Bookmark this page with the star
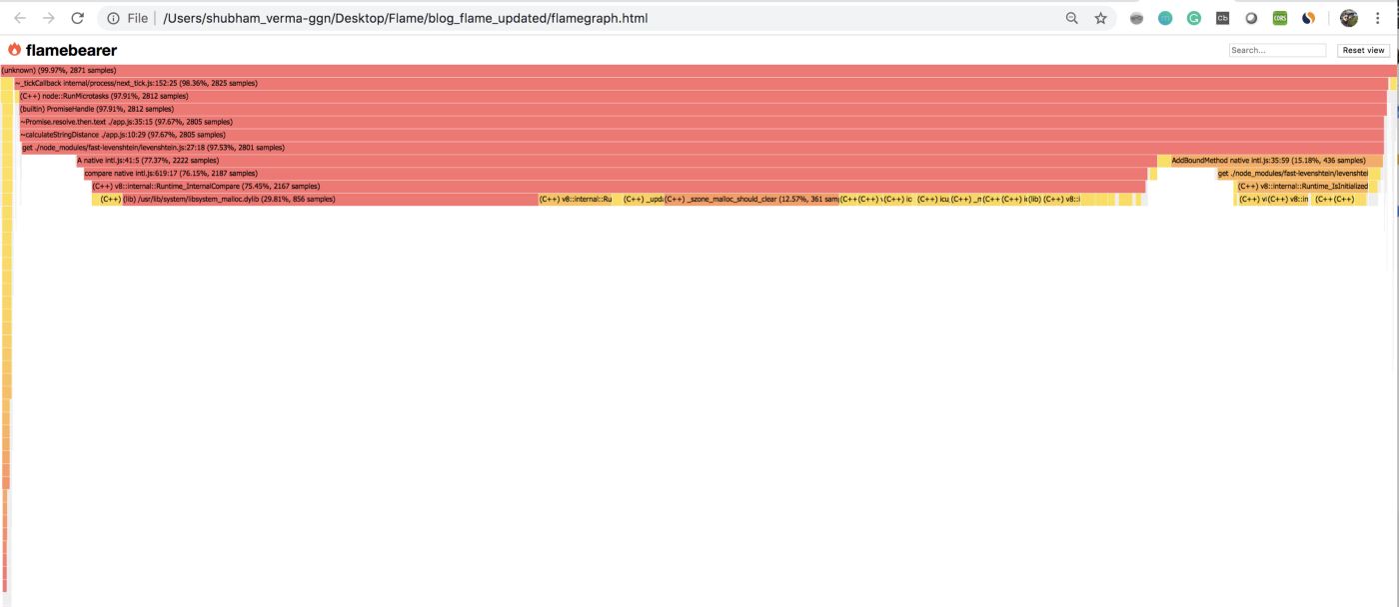 click(1100, 18)
